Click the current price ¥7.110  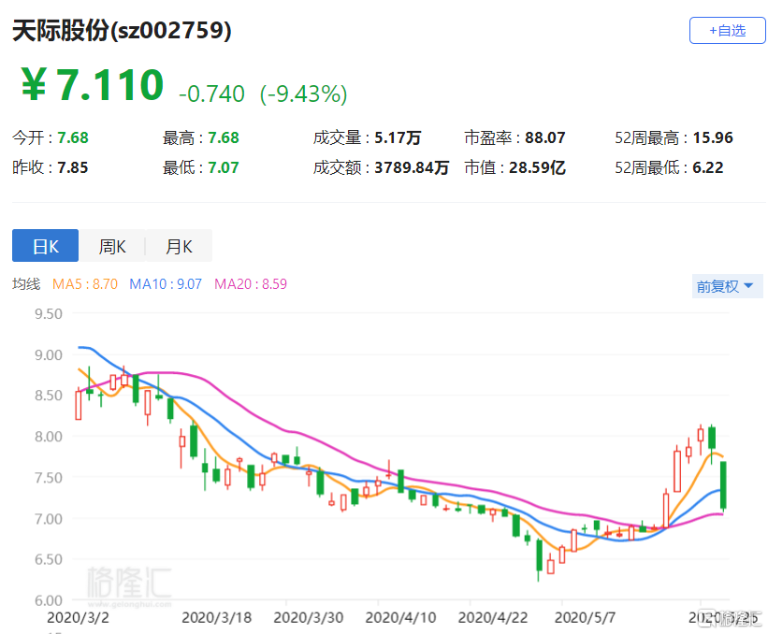pyautogui.click(x=92, y=85)
